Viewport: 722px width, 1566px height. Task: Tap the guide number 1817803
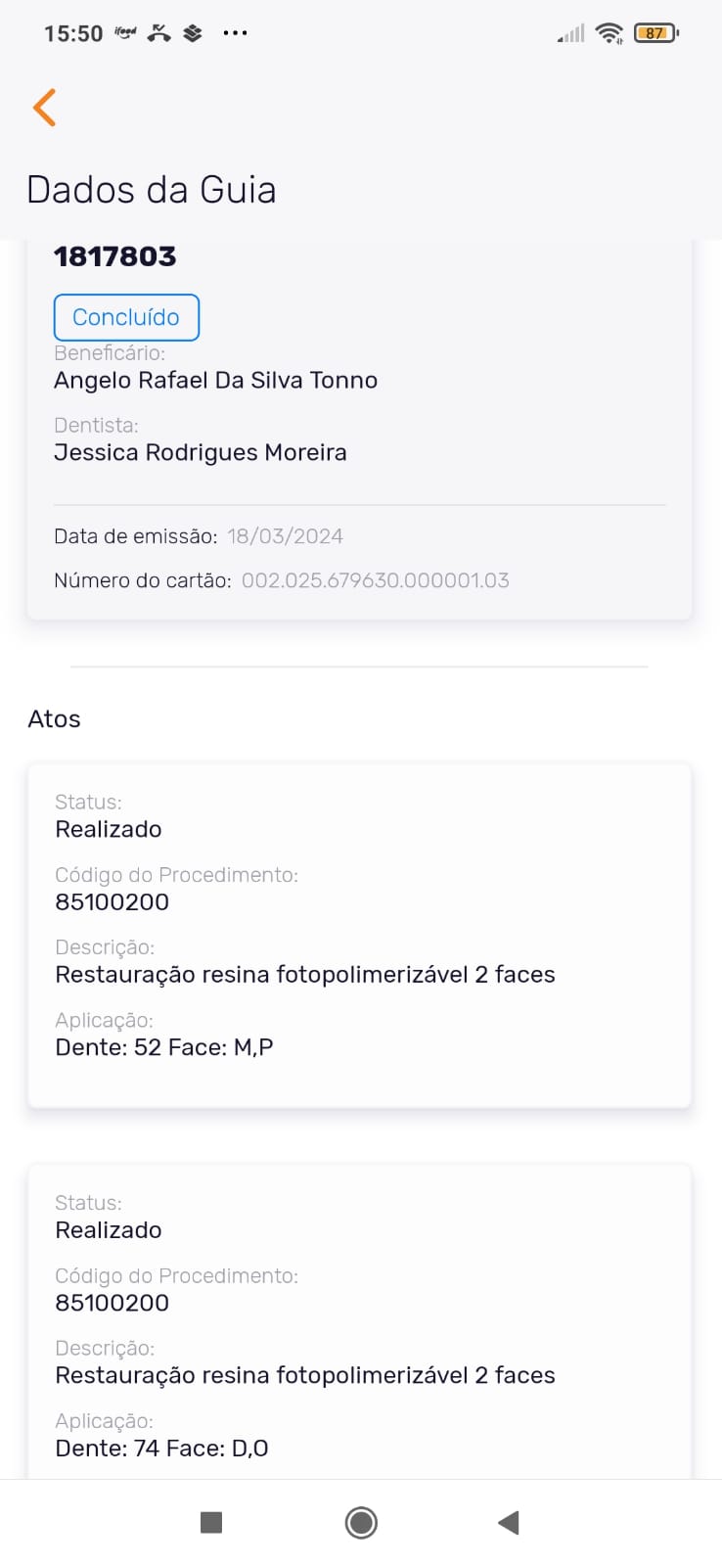115,256
